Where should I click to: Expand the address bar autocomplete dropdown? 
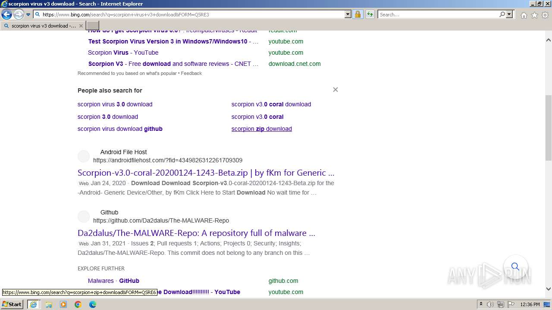tap(348, 15)
